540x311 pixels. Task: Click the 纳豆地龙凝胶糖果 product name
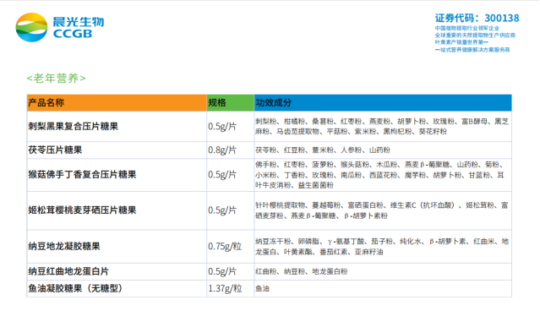[64, 247]
